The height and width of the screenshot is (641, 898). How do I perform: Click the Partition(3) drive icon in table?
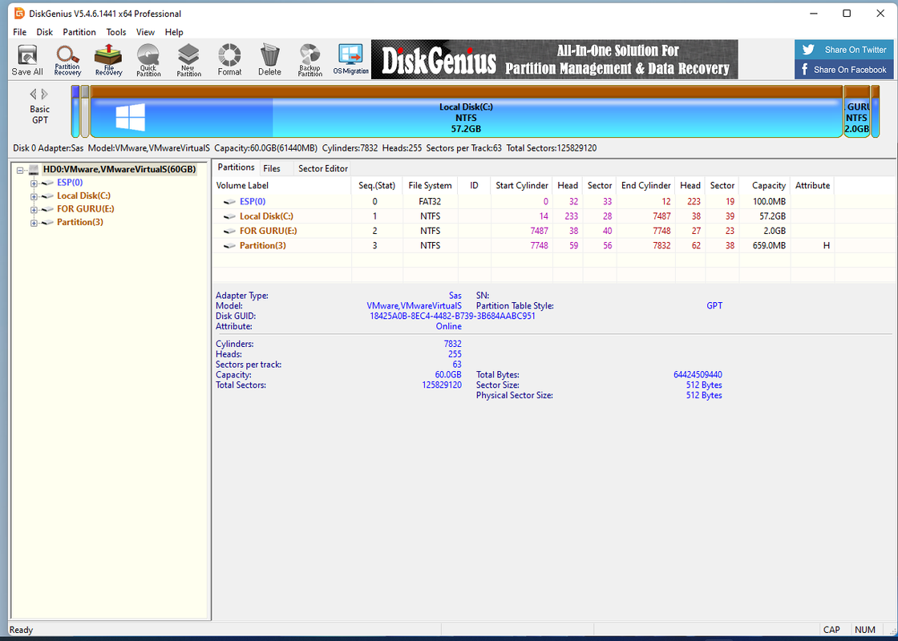tap(229, 245)
